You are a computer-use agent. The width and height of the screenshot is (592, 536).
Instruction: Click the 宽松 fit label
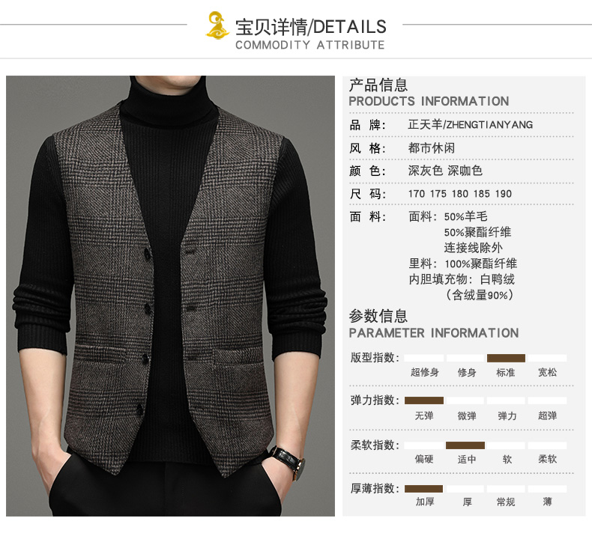pyautogui.click(x=548, y=373)
